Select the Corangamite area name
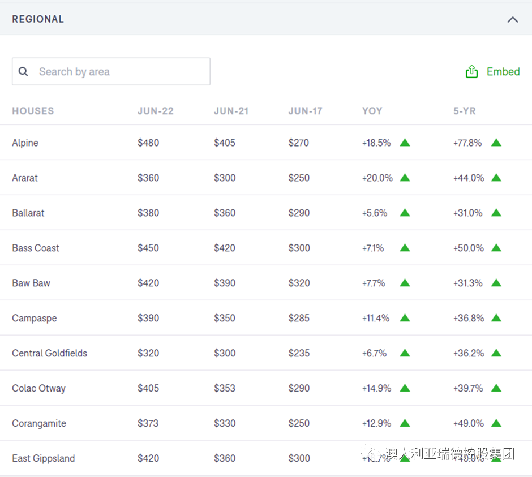The image size is (532, 477). point(39,423)
